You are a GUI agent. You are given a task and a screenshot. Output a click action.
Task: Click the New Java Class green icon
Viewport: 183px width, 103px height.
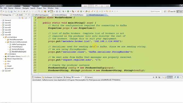[x=81, y=11]
